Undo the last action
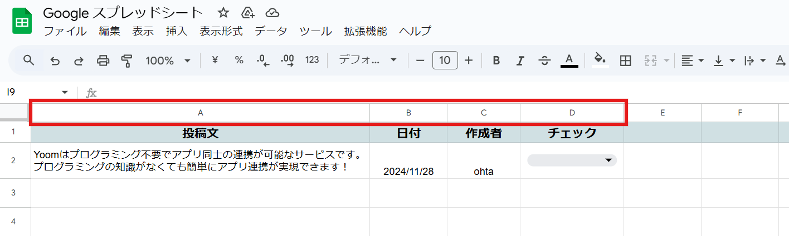The height and width of the screenshot is (236, 789). point(55,61)
